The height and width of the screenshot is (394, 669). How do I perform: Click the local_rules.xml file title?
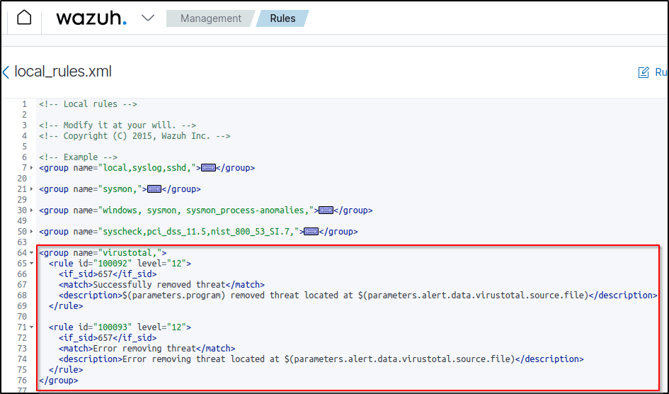(63, 72)
